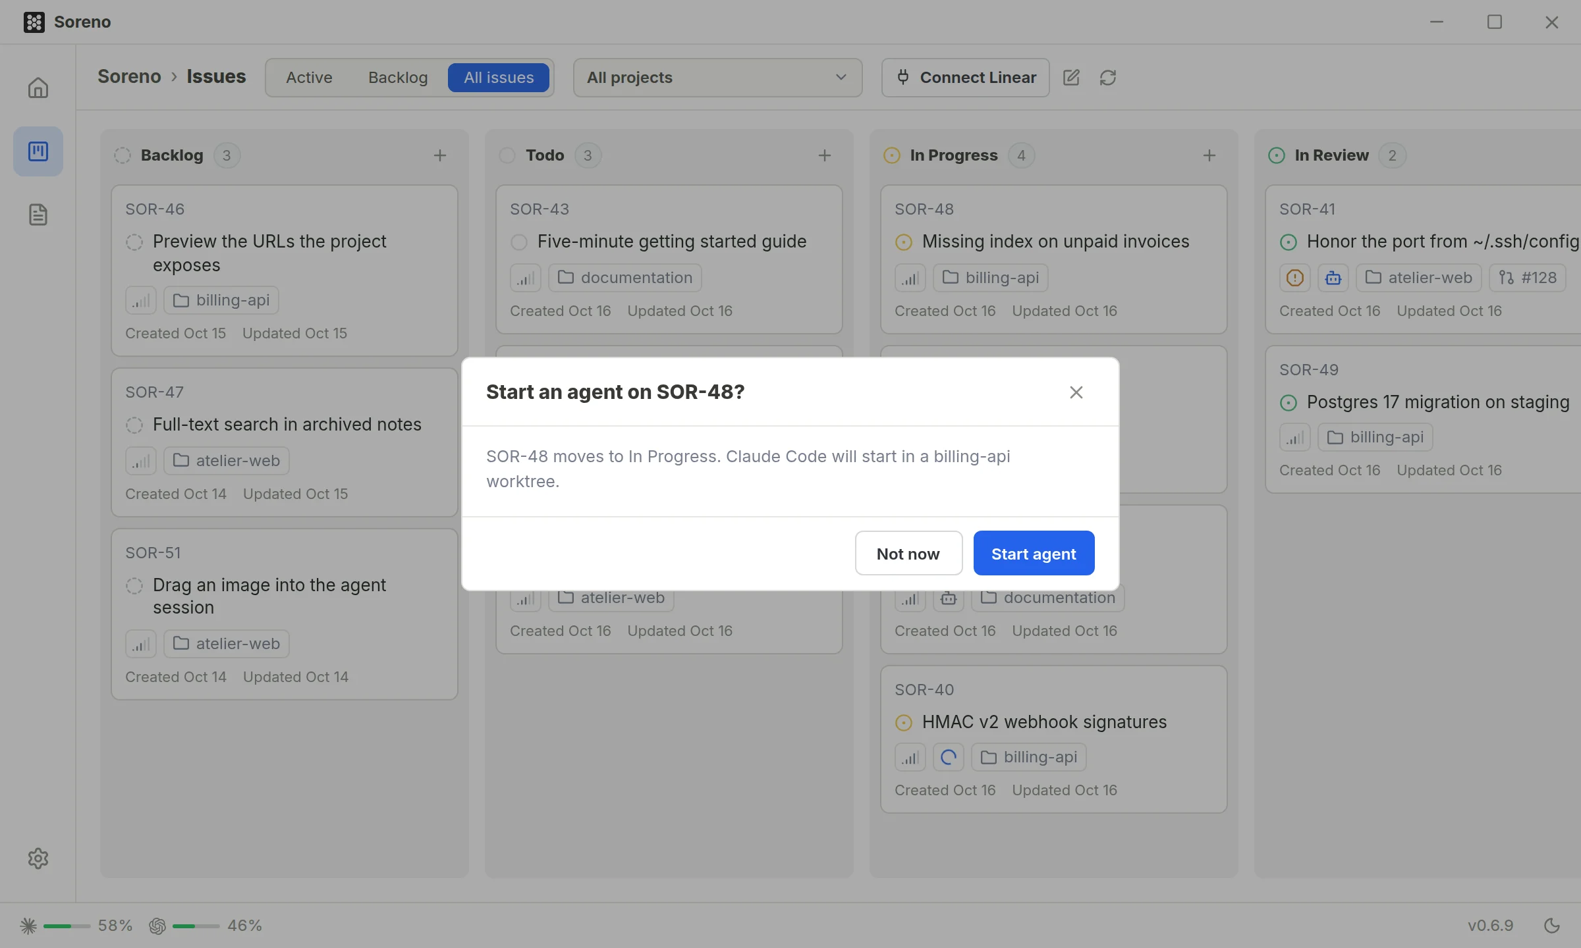Add an issue to the Backlog column
1581x948 pixels.
tap(440, 155)
